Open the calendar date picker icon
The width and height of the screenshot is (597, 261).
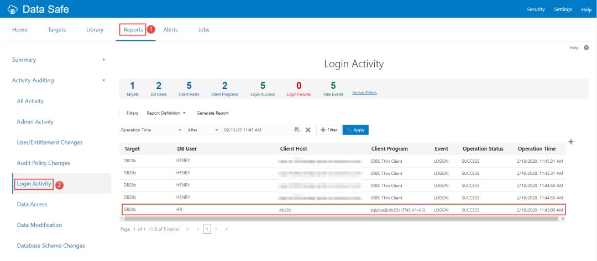point(297,130)
